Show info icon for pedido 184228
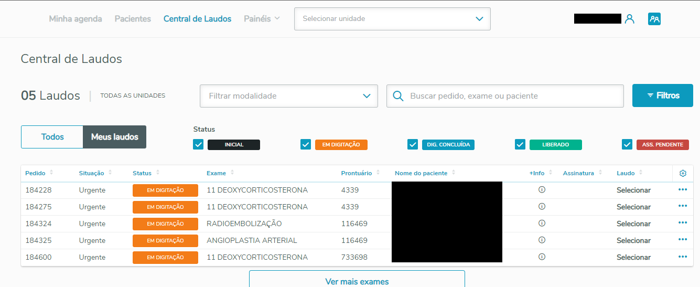700x287 pixels. 542,189
